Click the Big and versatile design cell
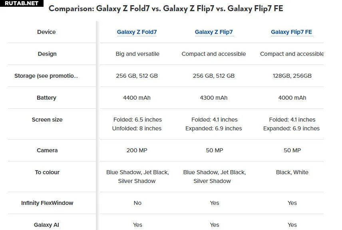This screenshot has width=342, height=230. [x=137, y=54]
